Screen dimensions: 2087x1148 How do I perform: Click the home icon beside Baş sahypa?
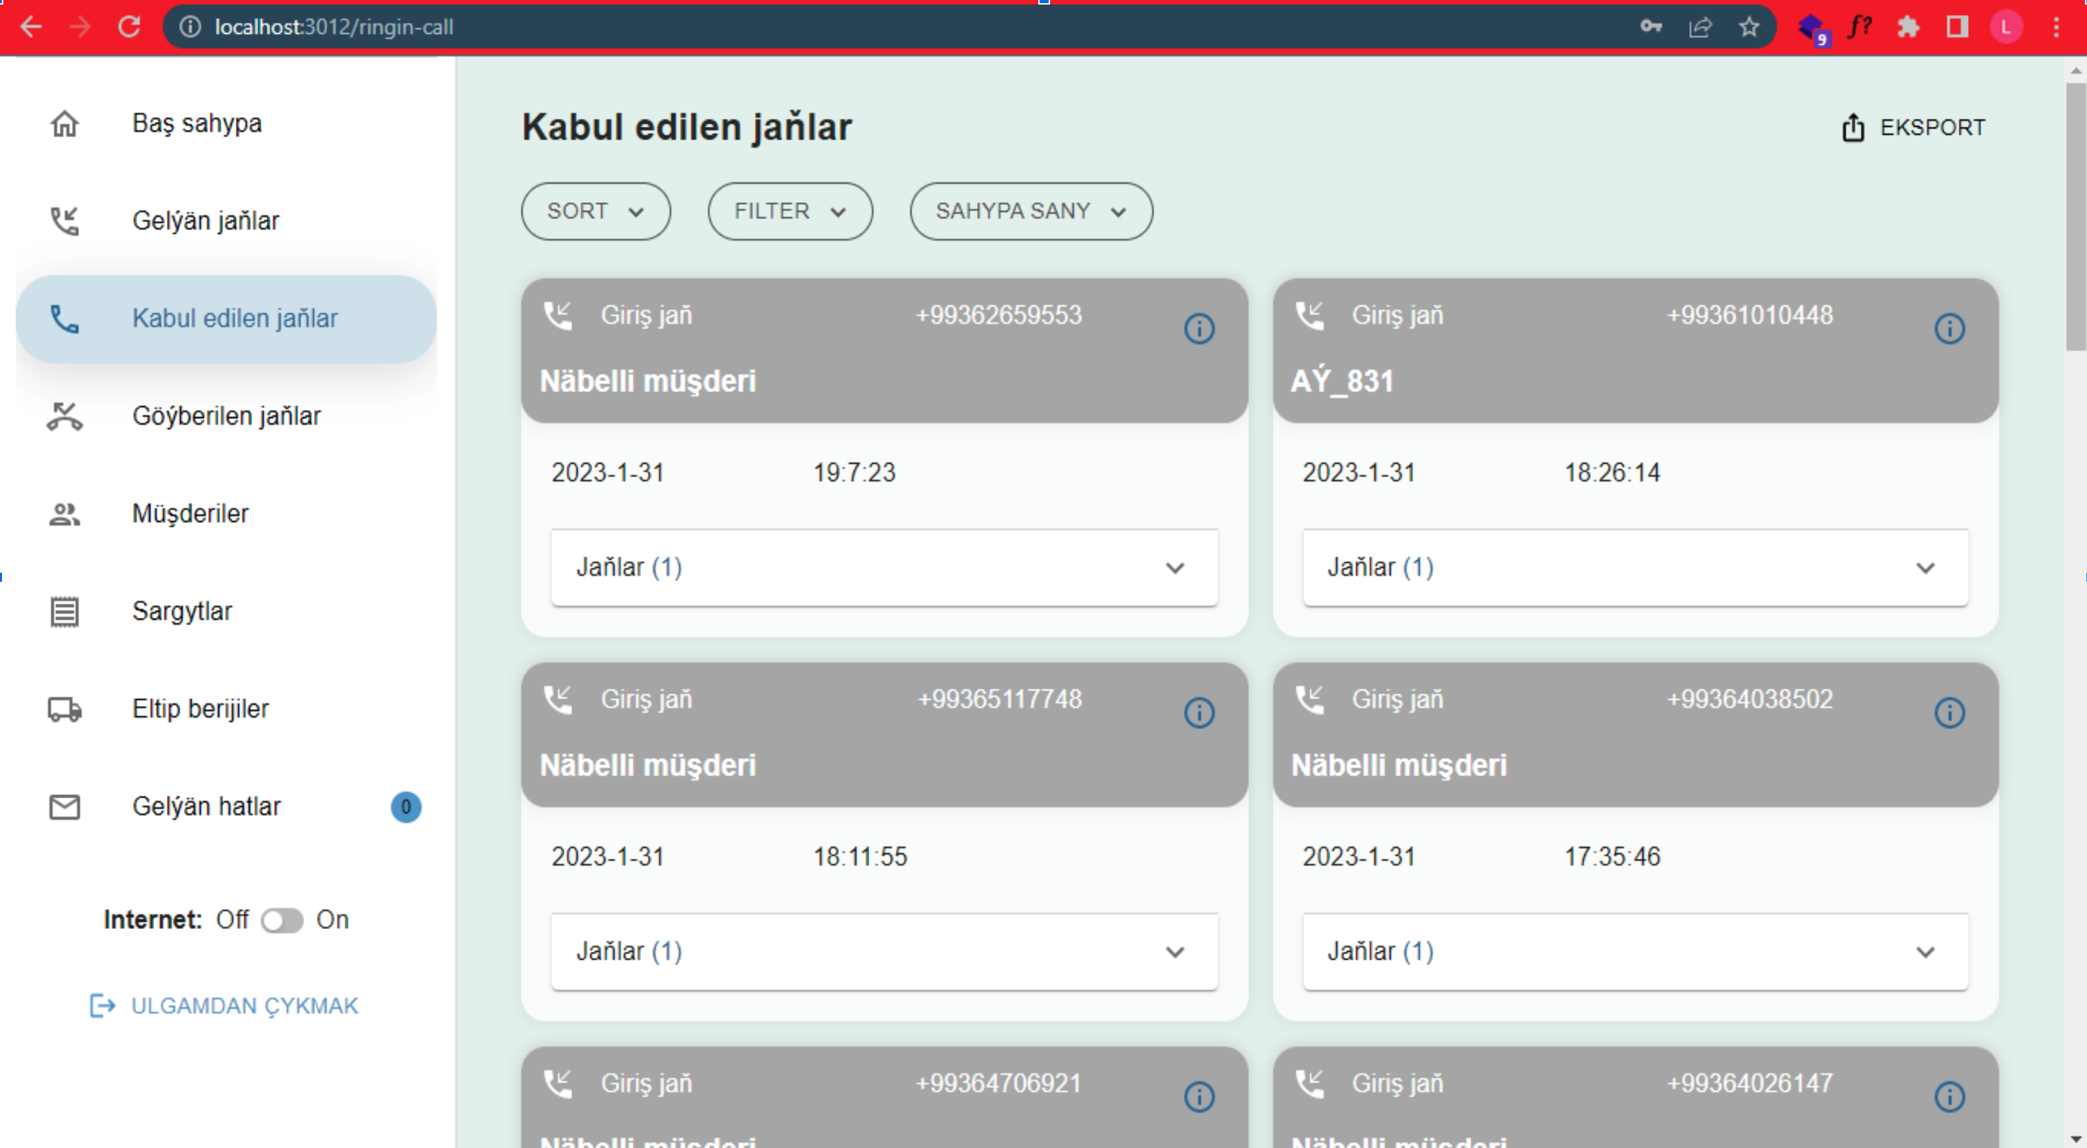64,124
